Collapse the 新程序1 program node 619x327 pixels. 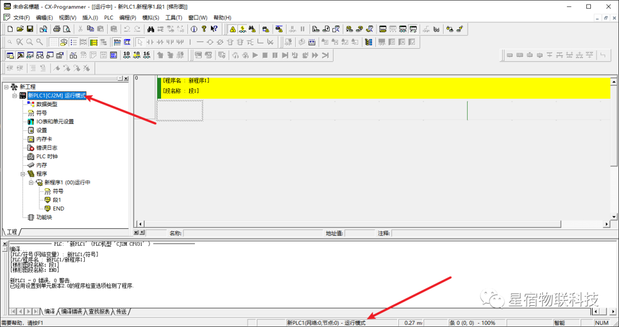[x=32, y=182]
